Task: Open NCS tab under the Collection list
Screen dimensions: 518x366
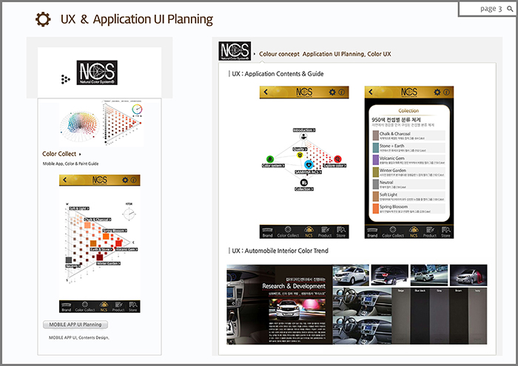Action: (414, 232)
